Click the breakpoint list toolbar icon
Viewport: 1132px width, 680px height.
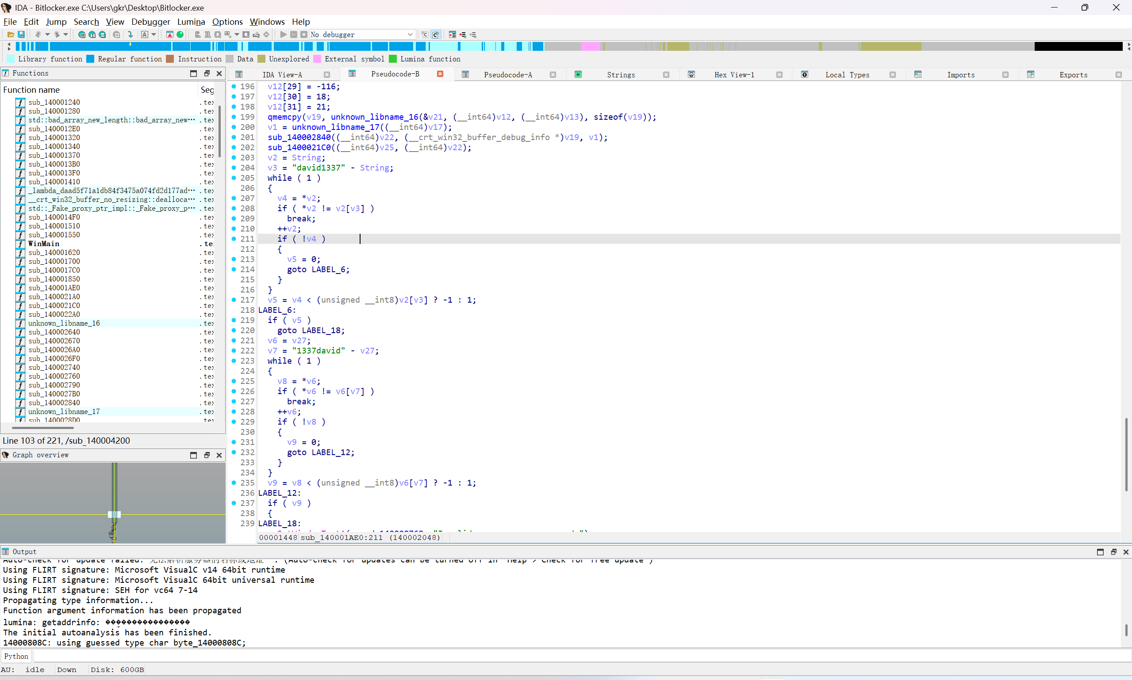(x=452, y=34)
